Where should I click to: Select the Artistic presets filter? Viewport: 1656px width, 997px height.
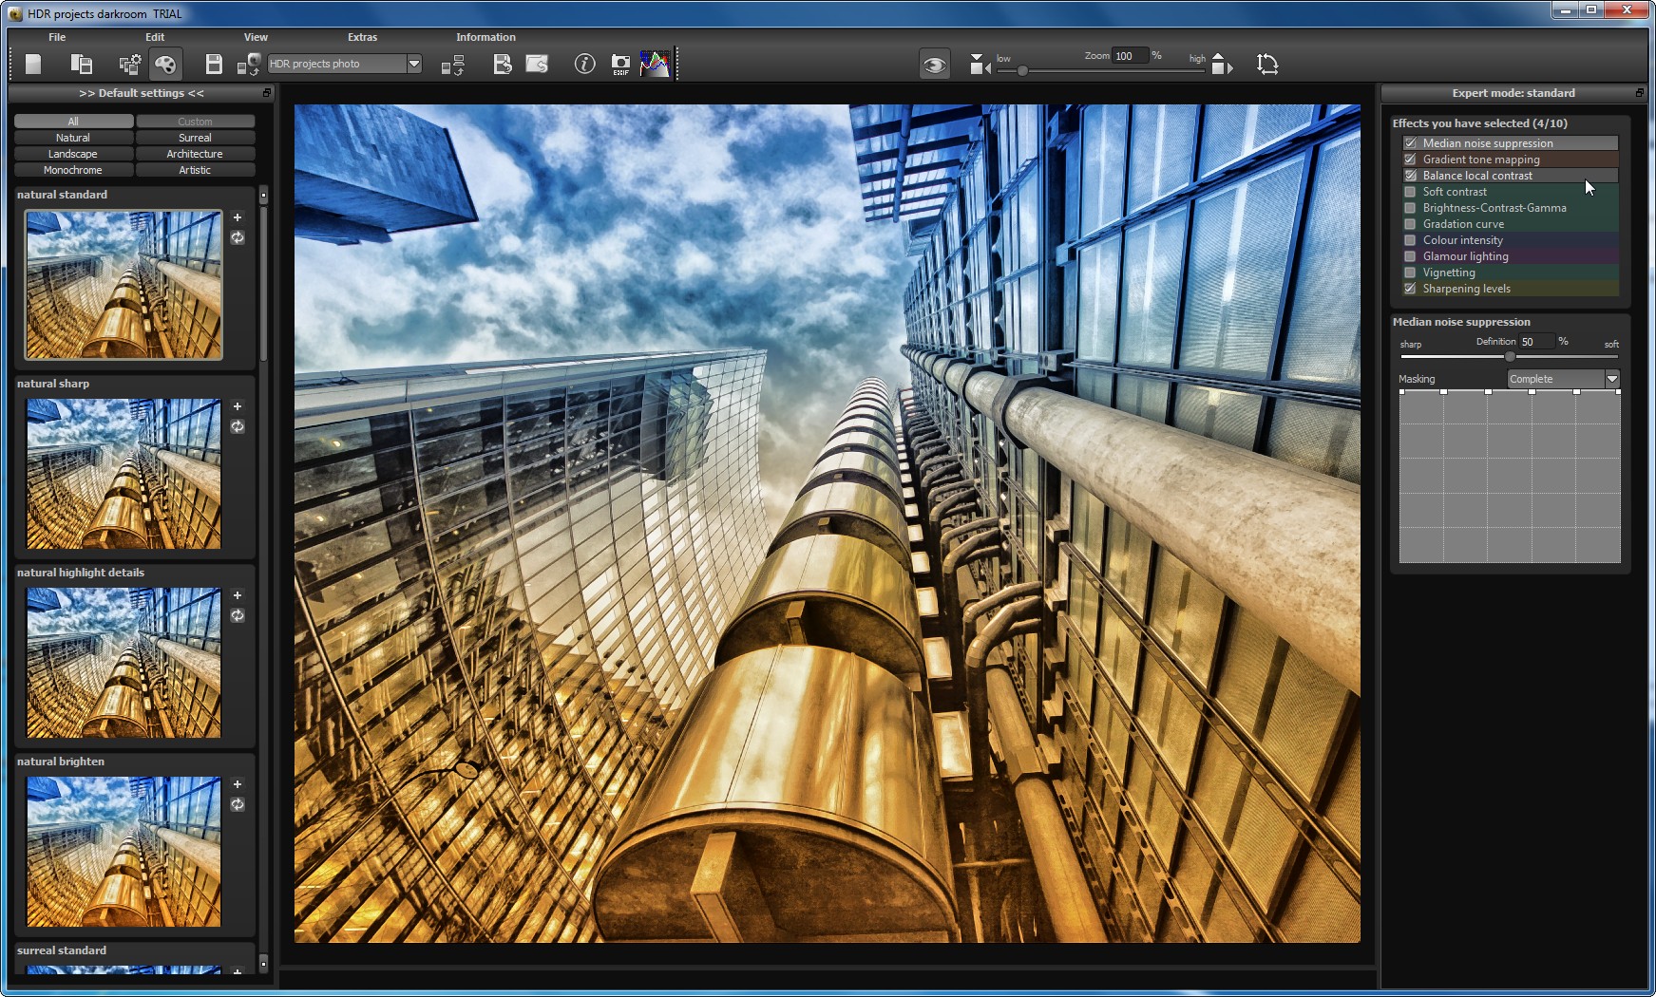point(195,170)
